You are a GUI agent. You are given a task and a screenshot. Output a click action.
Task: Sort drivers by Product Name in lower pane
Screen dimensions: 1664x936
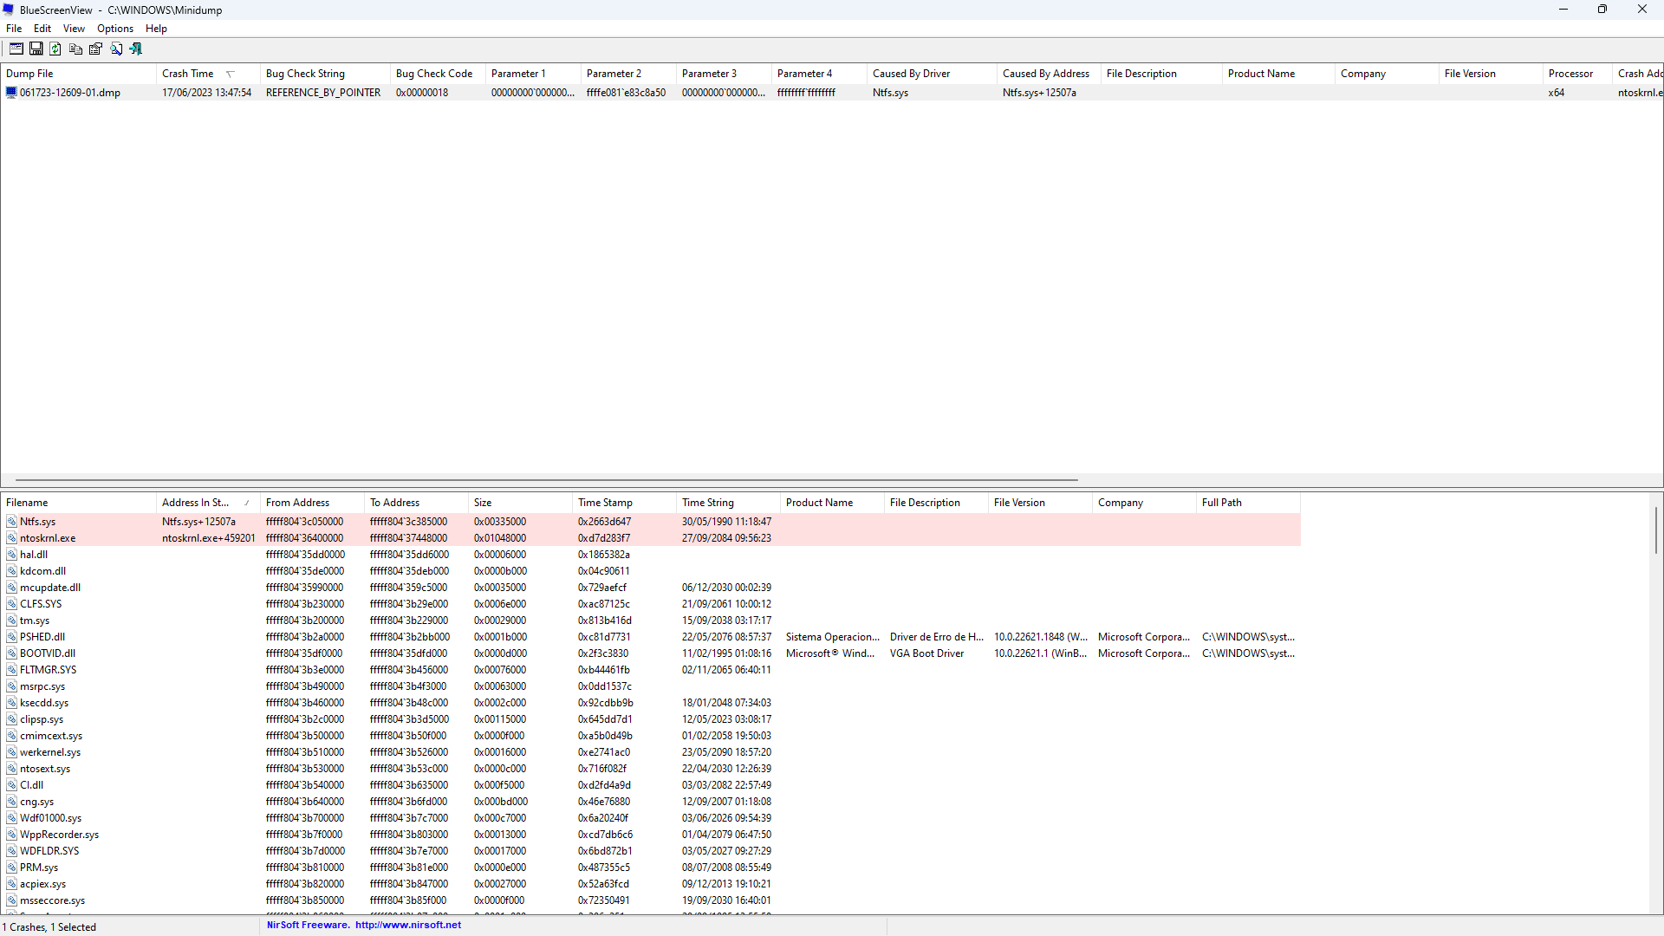(x=832, y=503)
